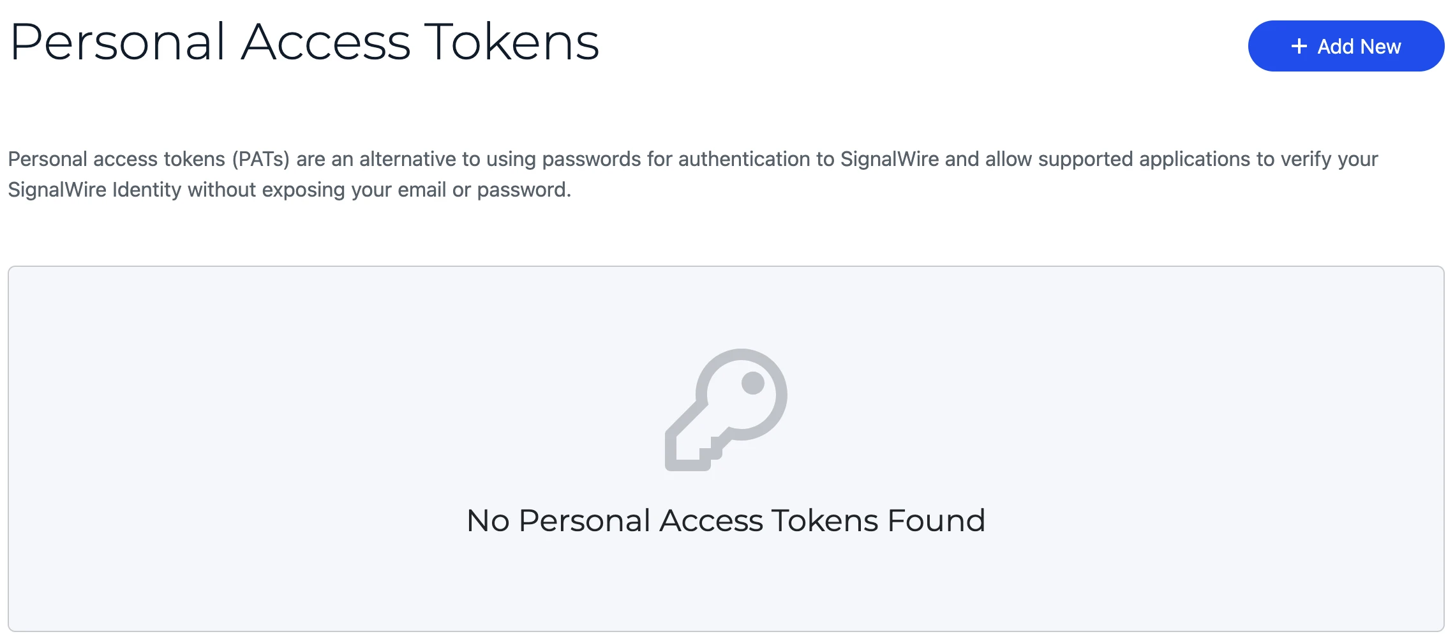The width and height of the screenshot is (1455, 641).
Task: Click the circular hole of the key icon
Action: click(x=753, y=384)
